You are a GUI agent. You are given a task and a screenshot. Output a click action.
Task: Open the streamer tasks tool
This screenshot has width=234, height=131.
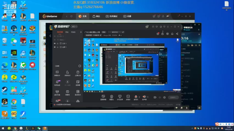coord(78,73)
